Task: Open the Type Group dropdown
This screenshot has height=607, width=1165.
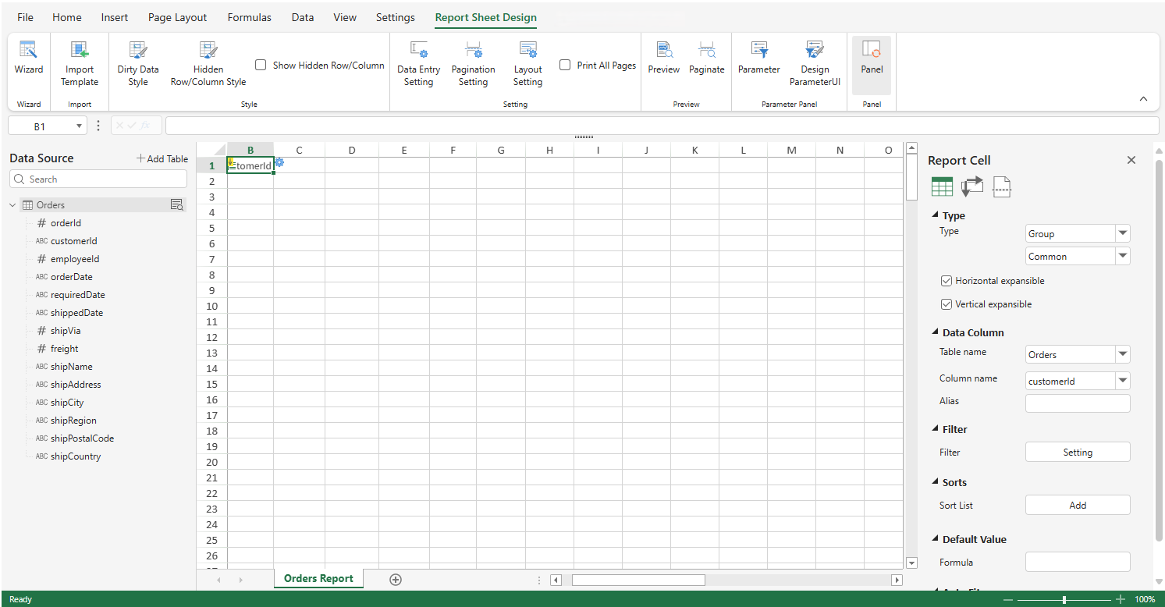Action: tap(1123, 233)
